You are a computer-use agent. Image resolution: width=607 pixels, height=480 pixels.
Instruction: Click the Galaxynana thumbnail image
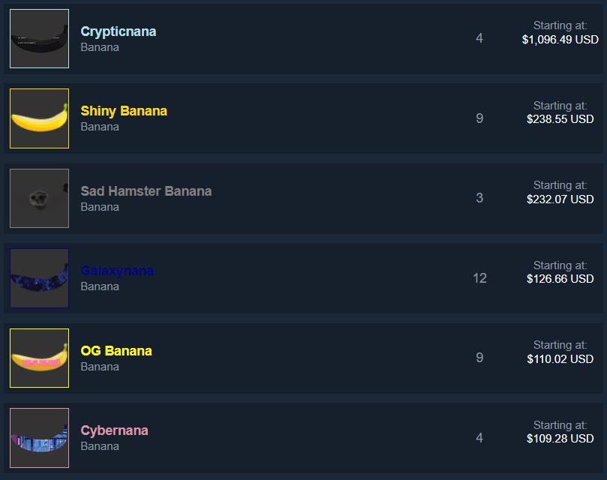(39, 278)
